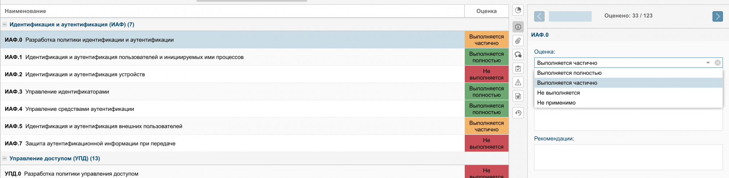Click inside the Рекомендации text field
This screenshot has width=729, height=178.
point(628,157)
